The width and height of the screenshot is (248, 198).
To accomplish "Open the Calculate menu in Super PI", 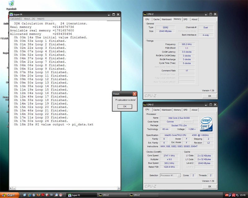I will [16, 19].
